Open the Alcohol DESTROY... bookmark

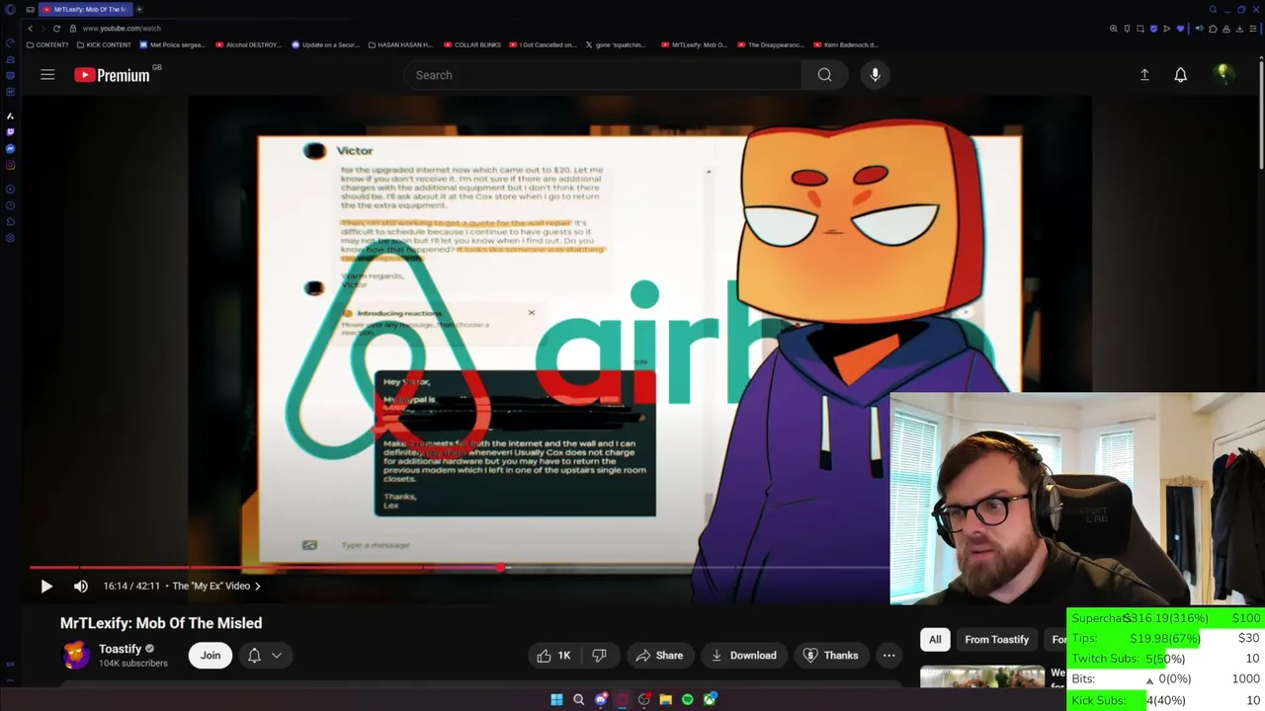click(248, 44)
